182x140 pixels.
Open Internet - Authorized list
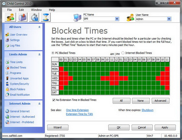[x=22, y=117]
